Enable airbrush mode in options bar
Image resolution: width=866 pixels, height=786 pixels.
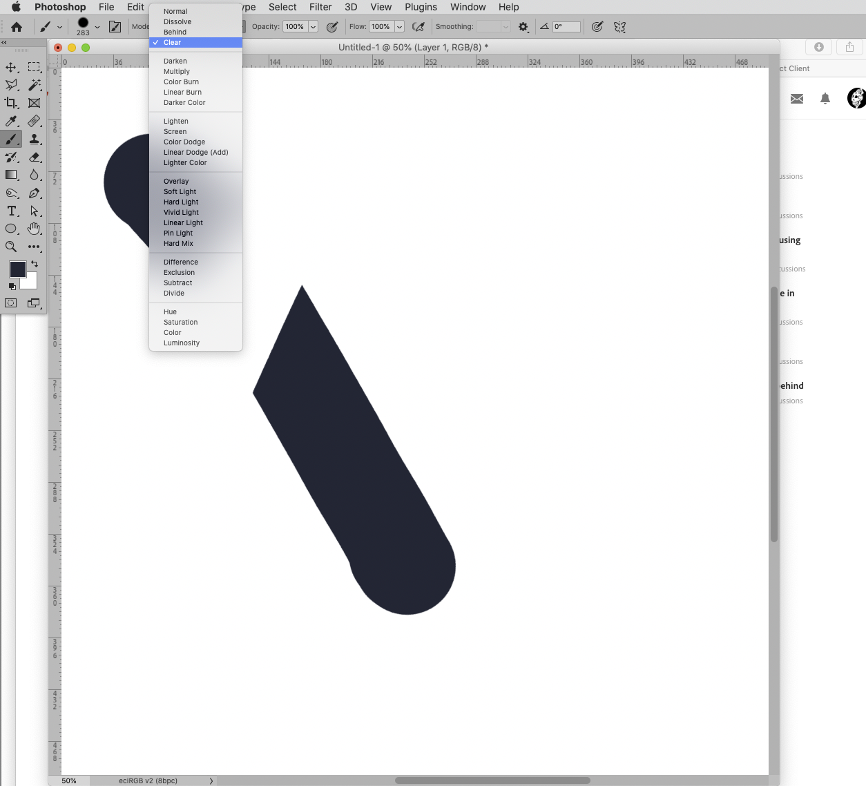point(418,26)
